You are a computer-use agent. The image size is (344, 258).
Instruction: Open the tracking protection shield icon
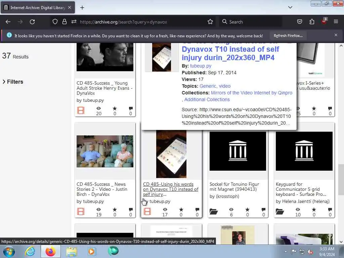point(55,22)
